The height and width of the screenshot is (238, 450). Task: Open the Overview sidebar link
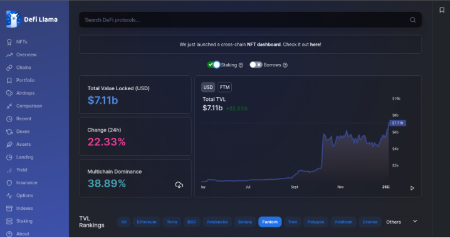26,54
